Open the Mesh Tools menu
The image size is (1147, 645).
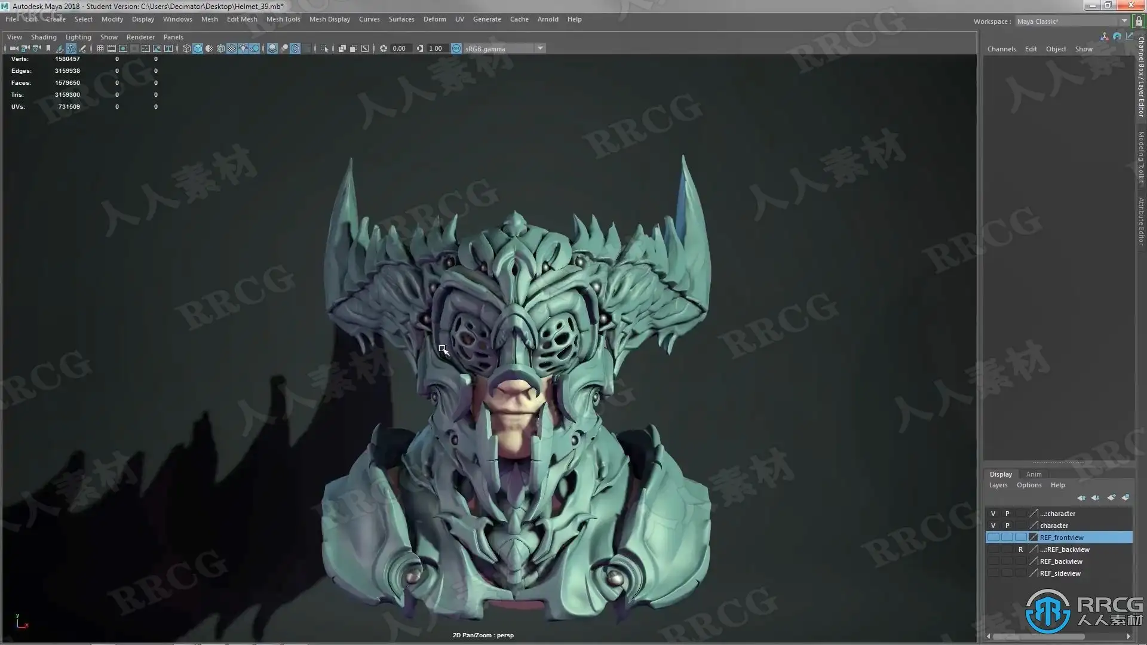[283, 19]
